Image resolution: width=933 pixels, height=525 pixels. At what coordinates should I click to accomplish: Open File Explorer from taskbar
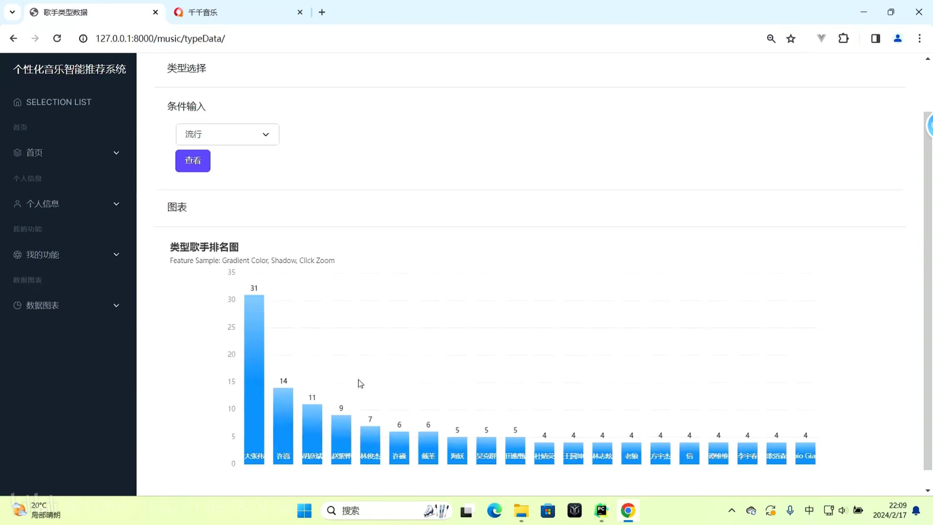tap(521, 510)
